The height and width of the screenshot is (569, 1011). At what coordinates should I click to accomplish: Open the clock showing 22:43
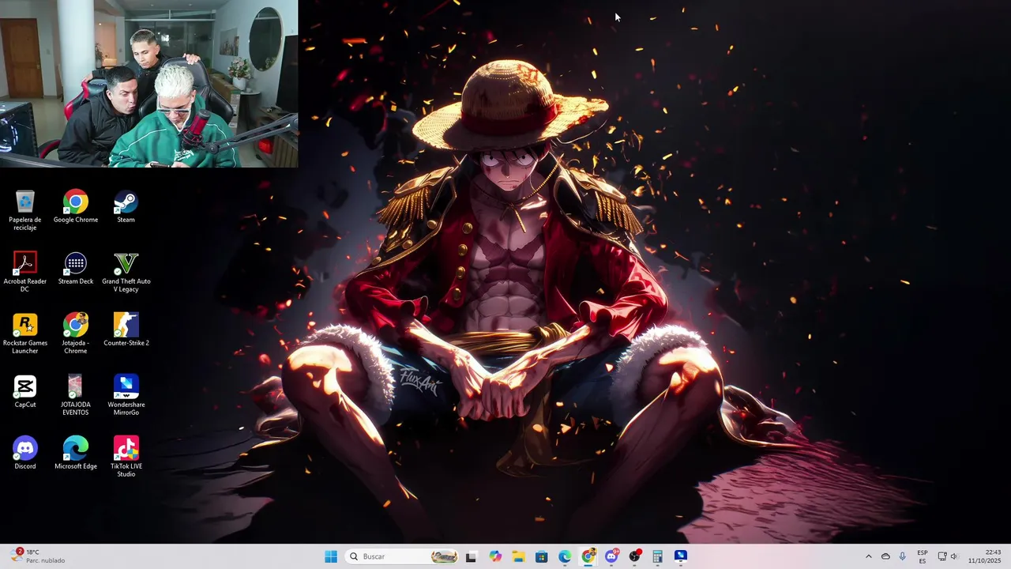(x=985, y=556)
